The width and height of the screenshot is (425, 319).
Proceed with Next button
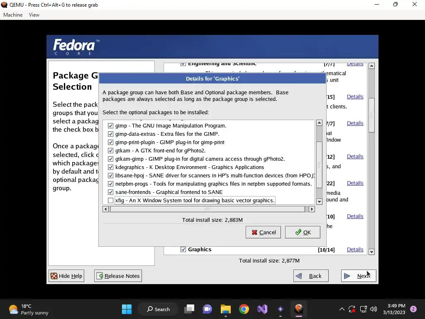[x=359, y=276]
